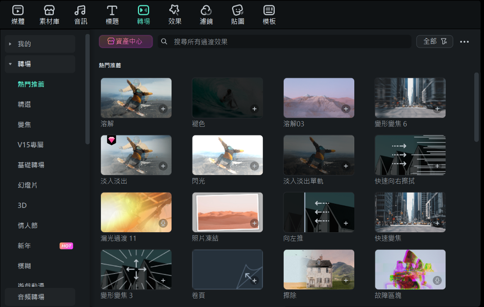Select the 基礎轉場 category

click(x=31, y=165)
